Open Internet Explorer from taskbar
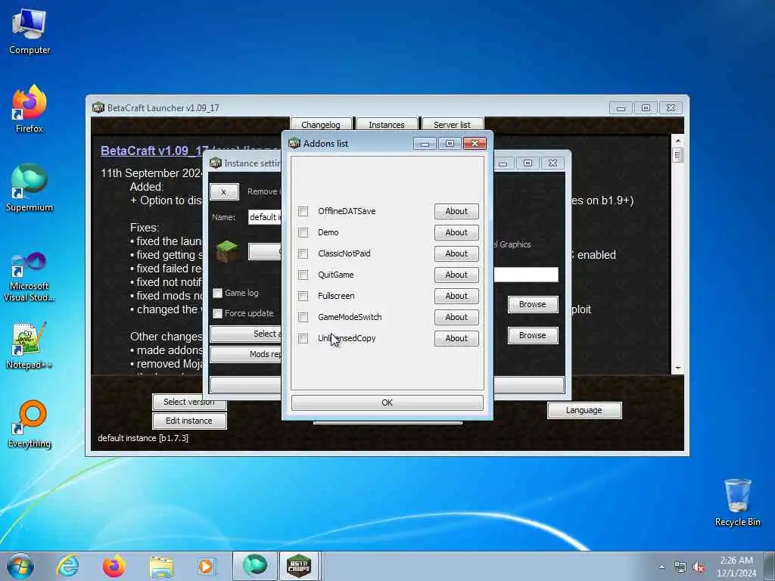This screenshot has height=581, width=775. pyautogui.click(x=67, y=566)
